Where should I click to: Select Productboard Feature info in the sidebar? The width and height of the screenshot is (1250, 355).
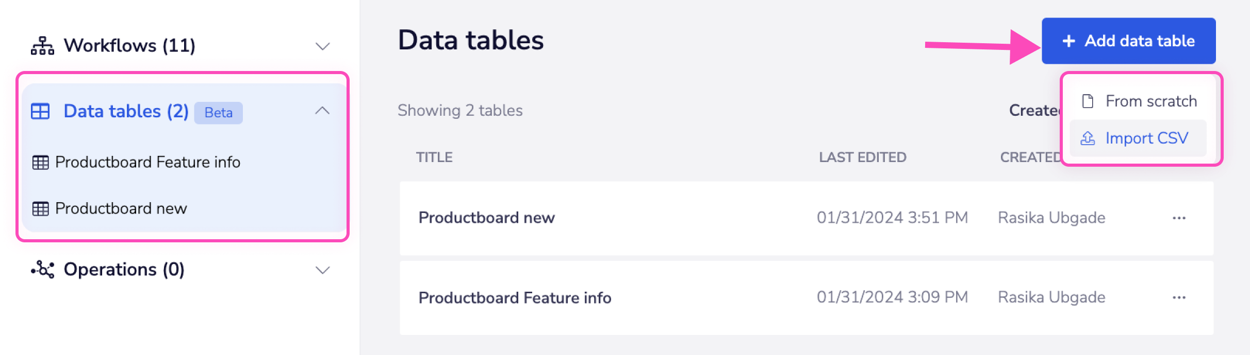click(x=148, y=162)
